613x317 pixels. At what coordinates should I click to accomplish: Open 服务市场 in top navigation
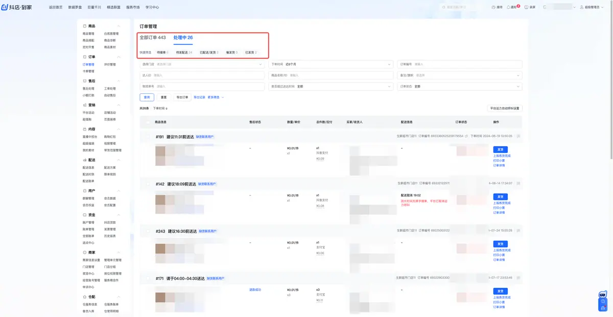click(133, 7)
